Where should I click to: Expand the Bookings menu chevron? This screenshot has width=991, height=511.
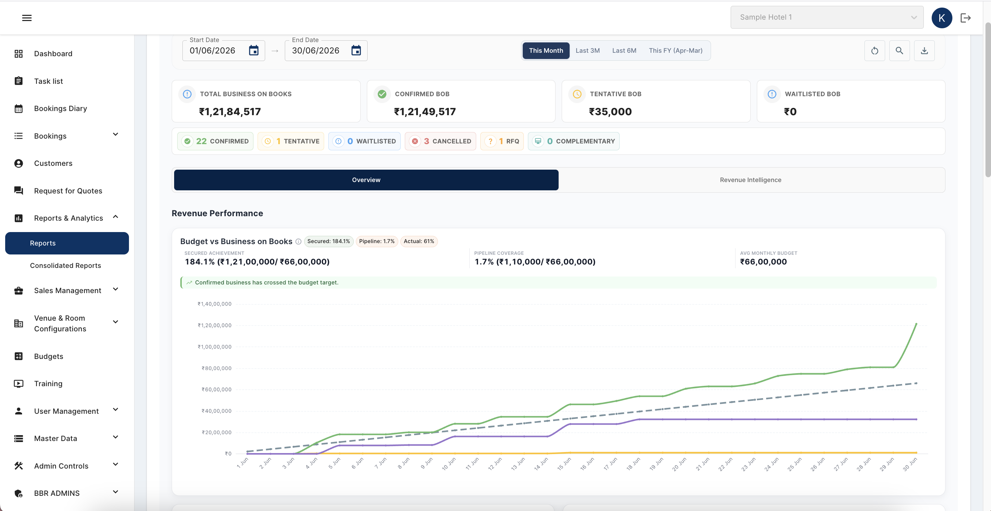[x=116, y=134]
